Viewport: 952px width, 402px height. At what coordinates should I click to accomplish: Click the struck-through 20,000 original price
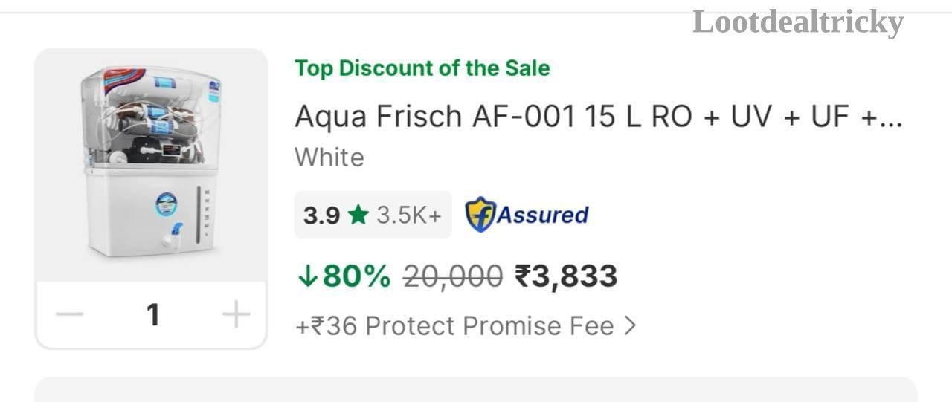[453, 276]
